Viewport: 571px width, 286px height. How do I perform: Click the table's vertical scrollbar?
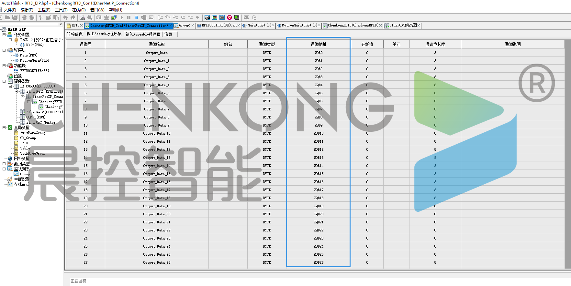click(567, 154)
